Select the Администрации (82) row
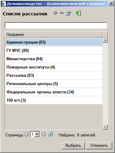This screenshot has height=153, width=115. tap(54, 42)
